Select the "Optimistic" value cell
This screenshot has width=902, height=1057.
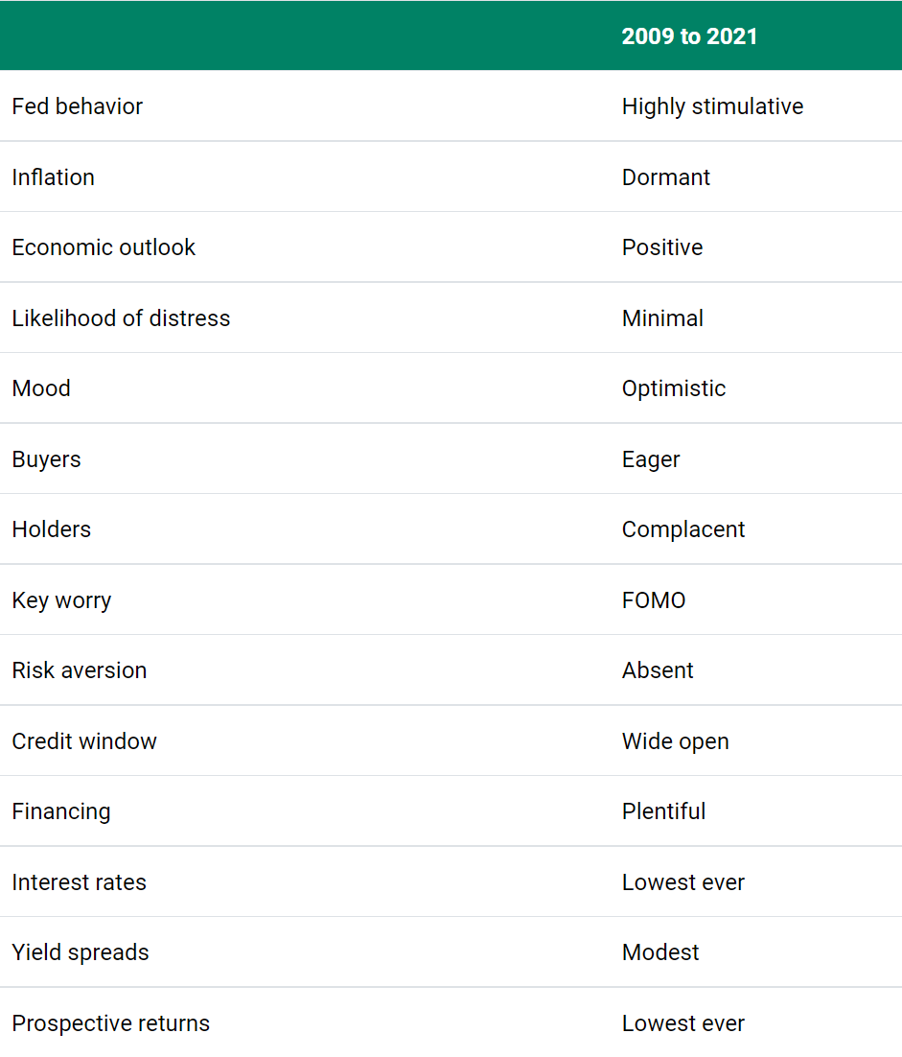point(674,388)
